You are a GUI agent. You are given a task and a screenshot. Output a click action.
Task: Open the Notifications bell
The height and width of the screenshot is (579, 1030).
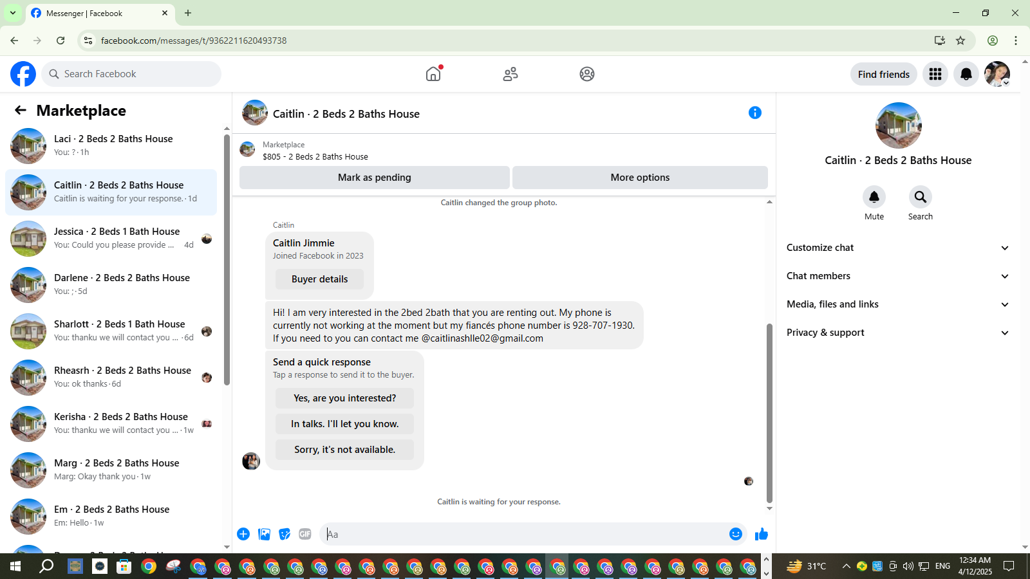tap(966, 74)
